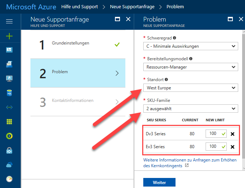Open the hamburger menu in sidebar
Screen dimensions: 245x188
pyautogui.click(x=9, y=21)
